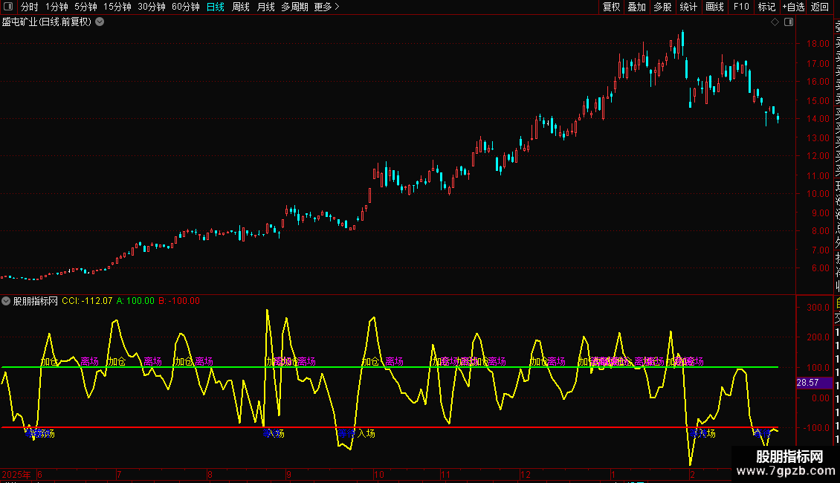Click month 9 marker on time axis
This screenshot has width=840, height=483.
pos(288,474)
